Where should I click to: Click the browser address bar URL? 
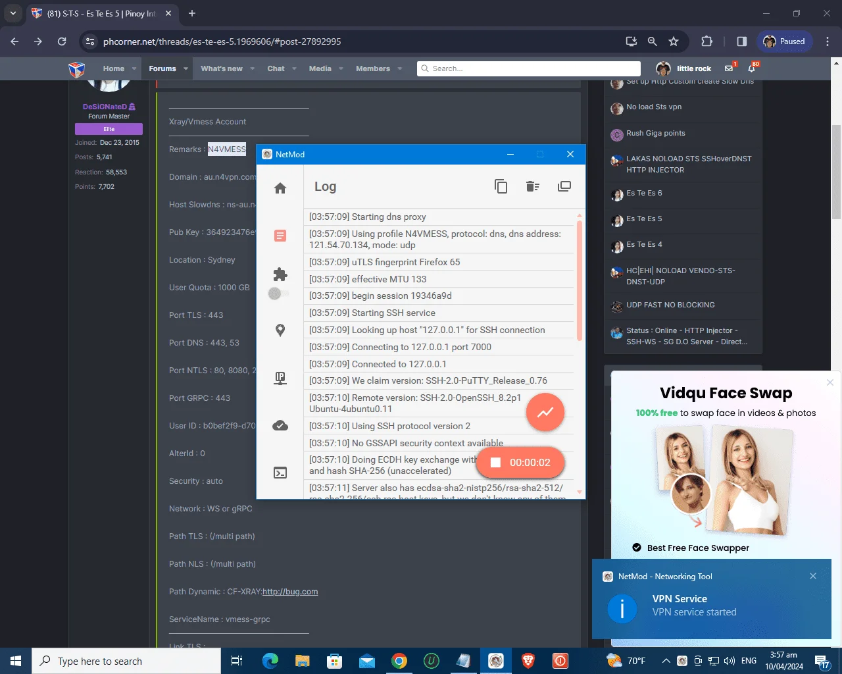coord(222,41)
